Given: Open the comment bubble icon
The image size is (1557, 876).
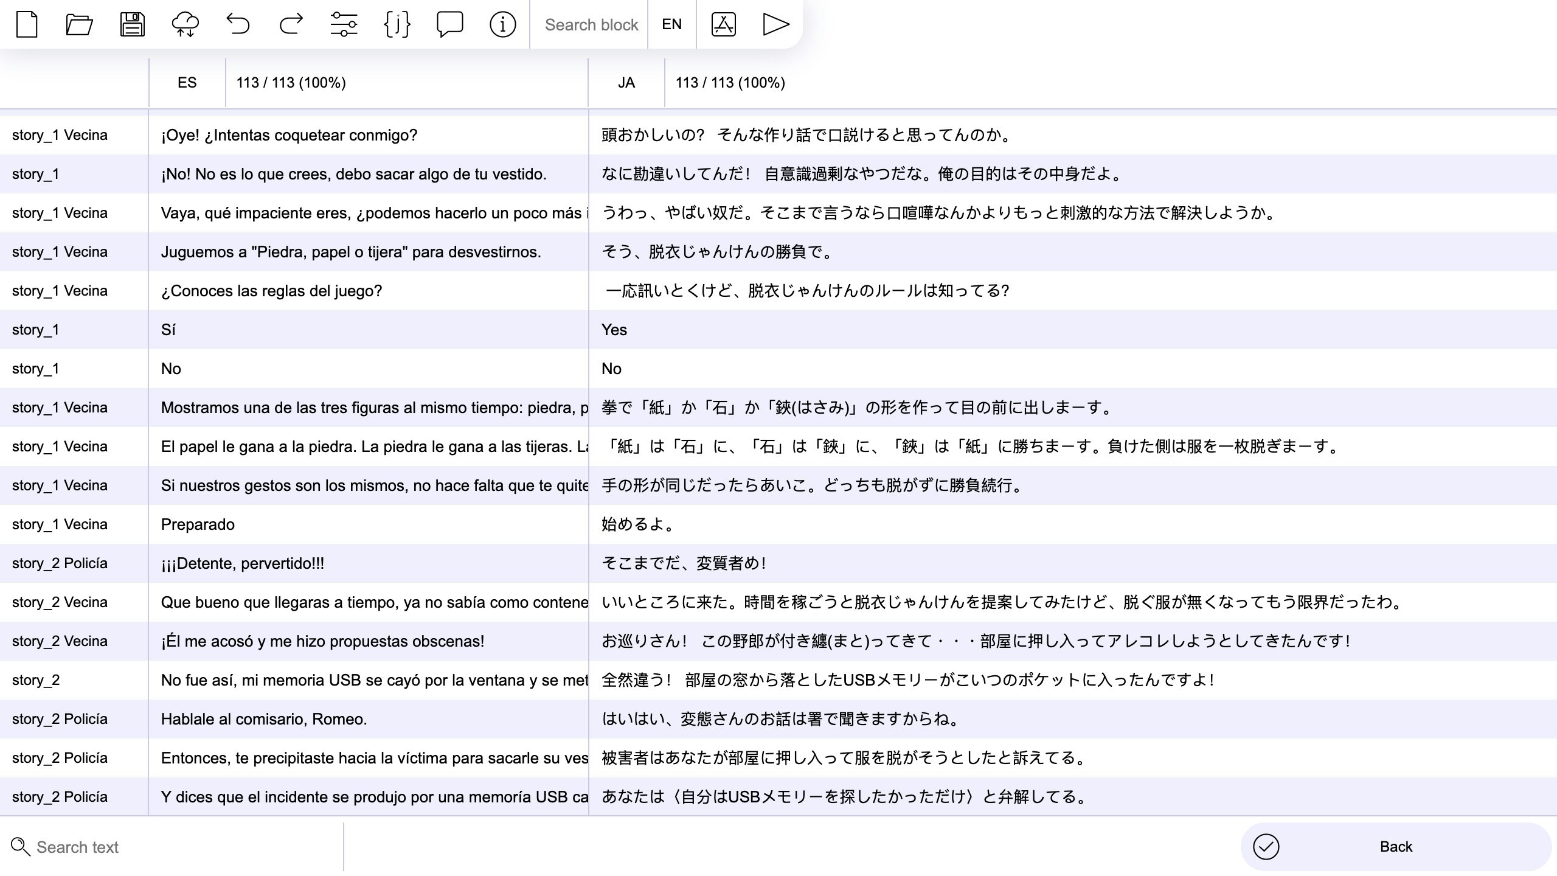Looking at the screenshot, I should (449, 24).
